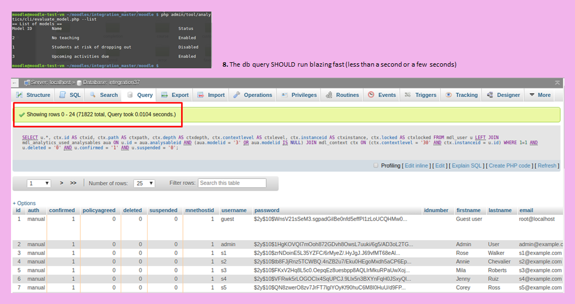Sort by the lastname column header
The image size is (575, 304).
[x=500, y=210]
